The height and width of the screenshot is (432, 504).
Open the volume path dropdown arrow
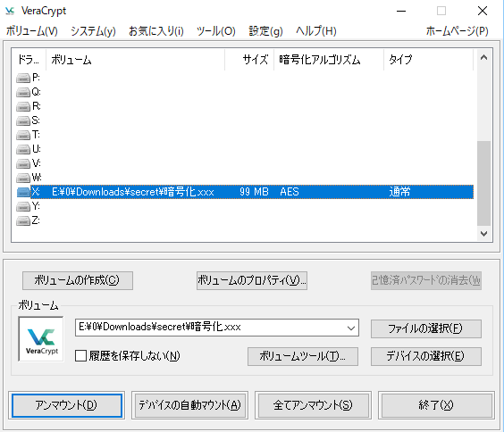point(351,328)
